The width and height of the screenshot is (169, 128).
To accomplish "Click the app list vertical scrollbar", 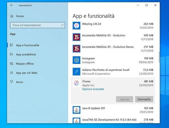I will click(x=159, y=57).
